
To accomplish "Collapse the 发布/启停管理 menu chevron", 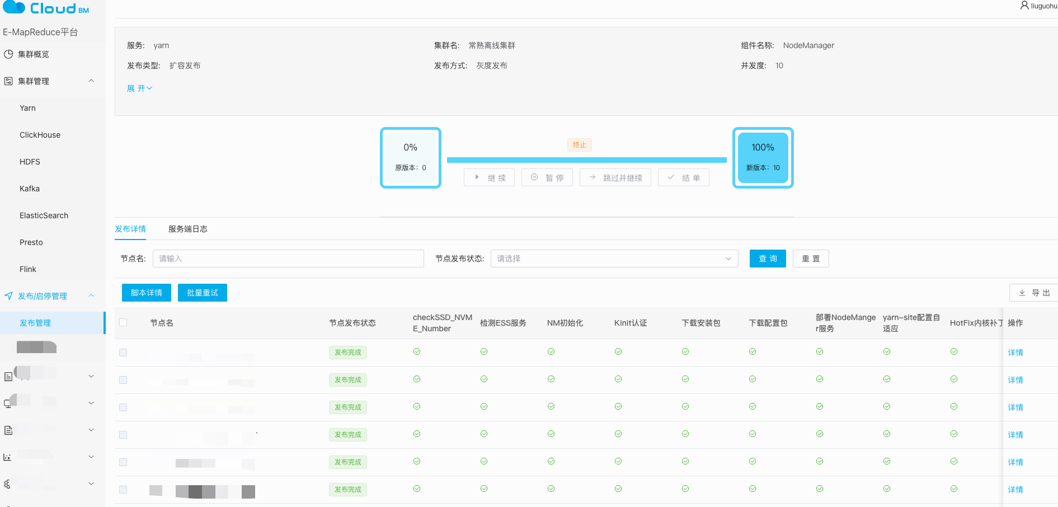I will tap(91, 295).
